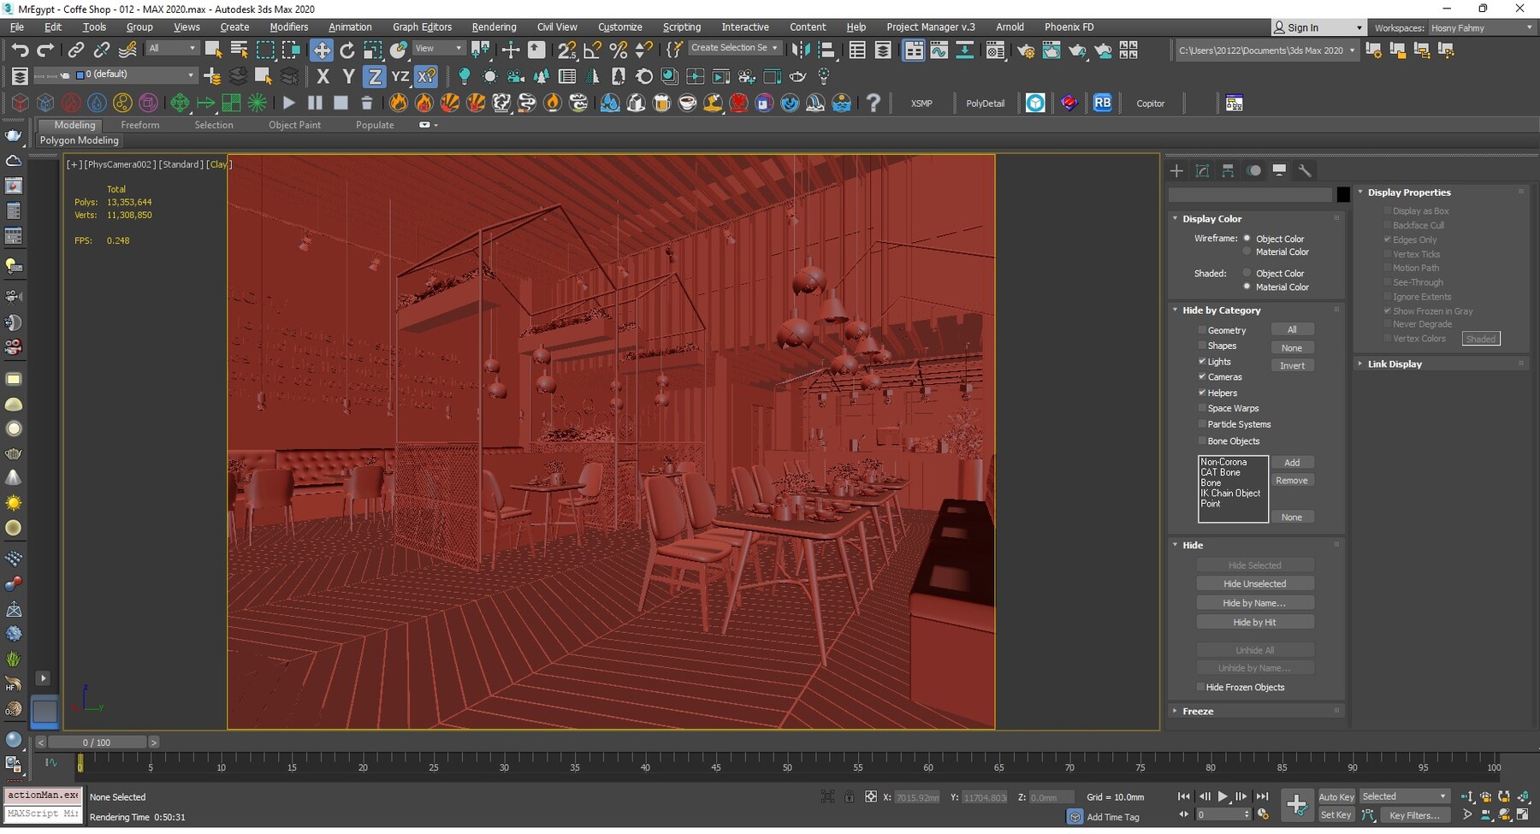Click the Hide Unselected button

point(1255,583)
